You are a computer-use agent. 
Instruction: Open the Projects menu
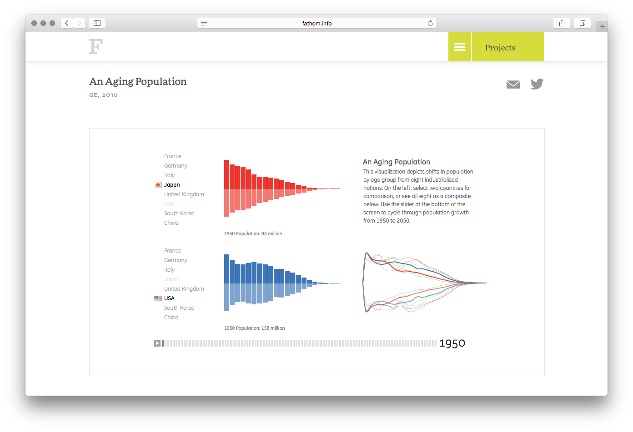tap(500, 47)
